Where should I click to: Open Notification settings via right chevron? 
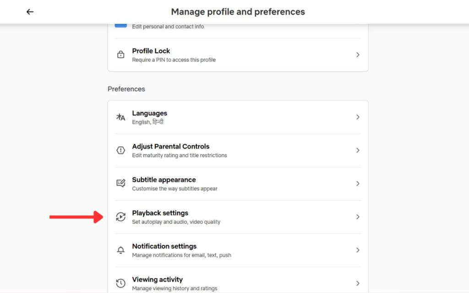[358, 250]
